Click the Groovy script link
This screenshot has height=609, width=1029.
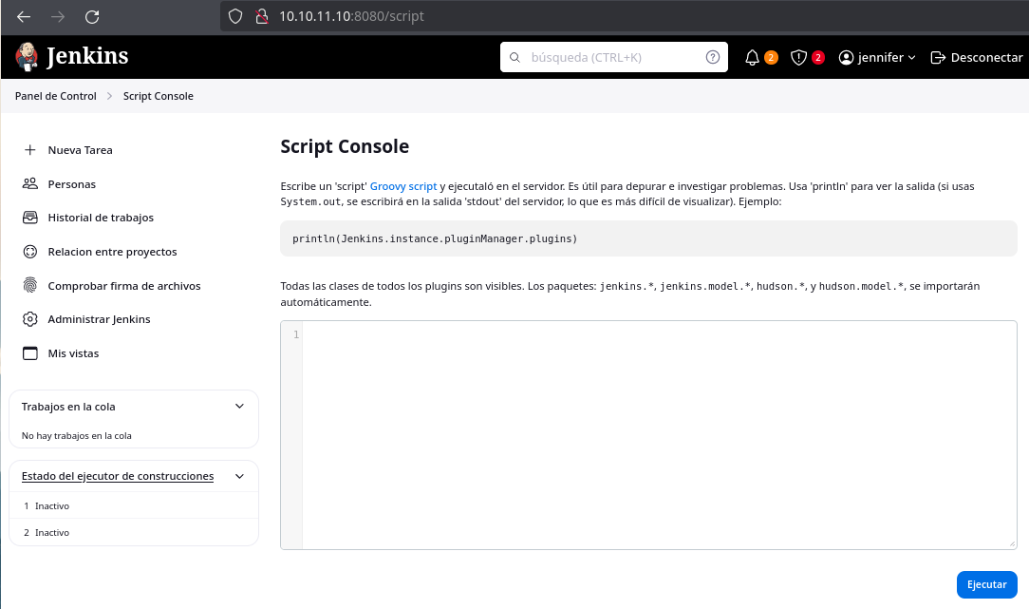click(x=403, y=186)
